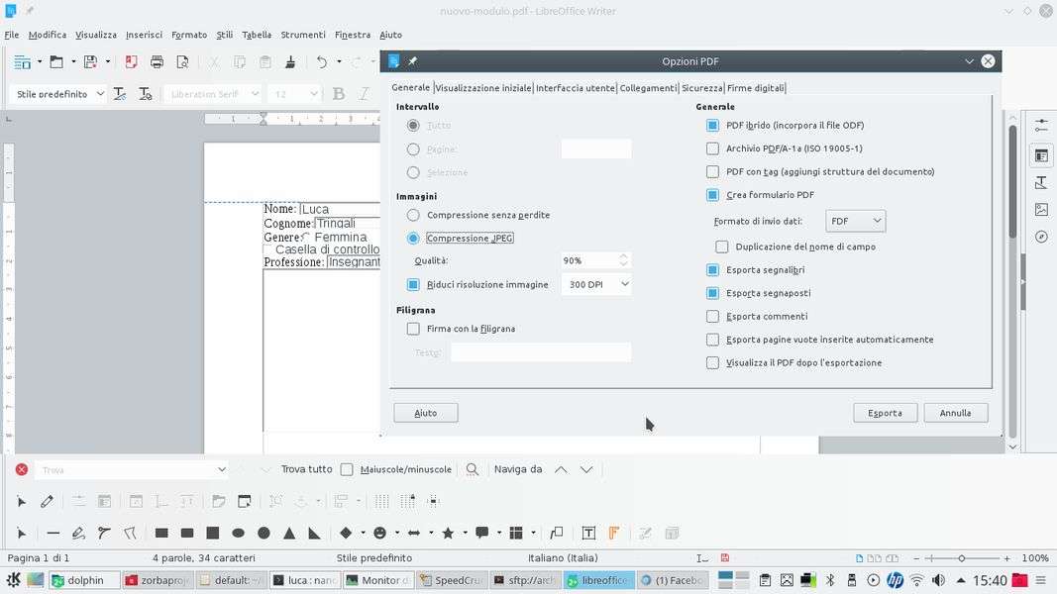
Task: Expand the 300 DPI resolution dropdown
Action: pos(596,285)
